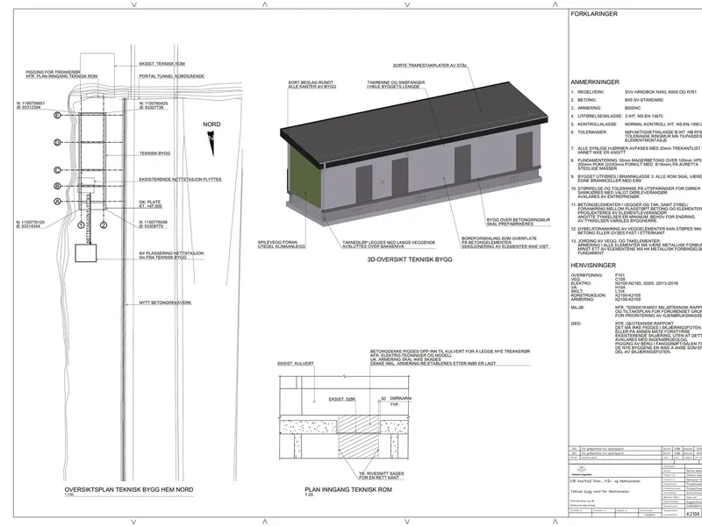Click the label 'DØRKARM TYP.'
This screenshot has height=526, width=702.
(x=401, y=402)
